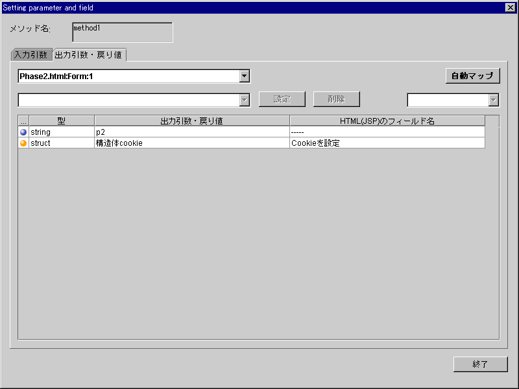Click the "..." column header
Image resolution: width=519 pixels, height=389 pixels.
pos(23,121)
